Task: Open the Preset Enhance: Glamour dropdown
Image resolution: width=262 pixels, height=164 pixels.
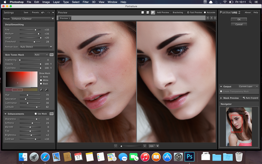Action: coord(32,19)
